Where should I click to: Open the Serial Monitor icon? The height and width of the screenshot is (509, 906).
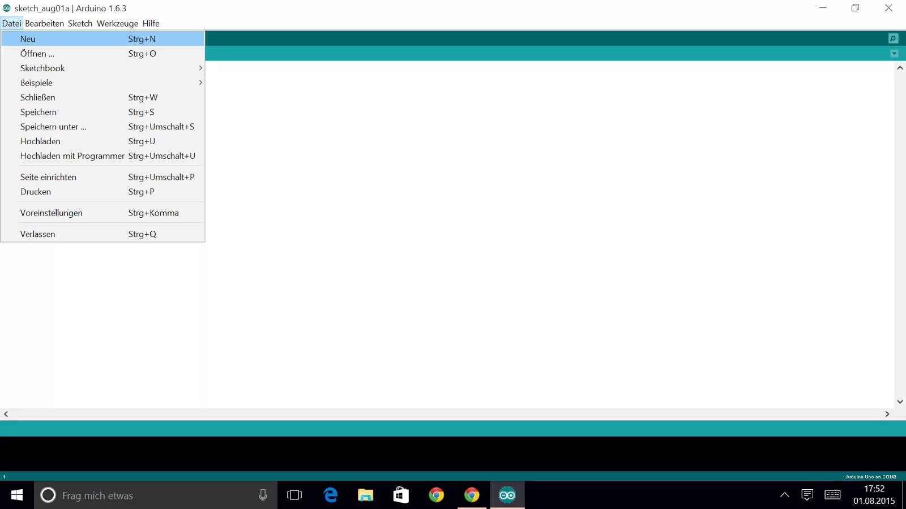[x=893, y=38]
